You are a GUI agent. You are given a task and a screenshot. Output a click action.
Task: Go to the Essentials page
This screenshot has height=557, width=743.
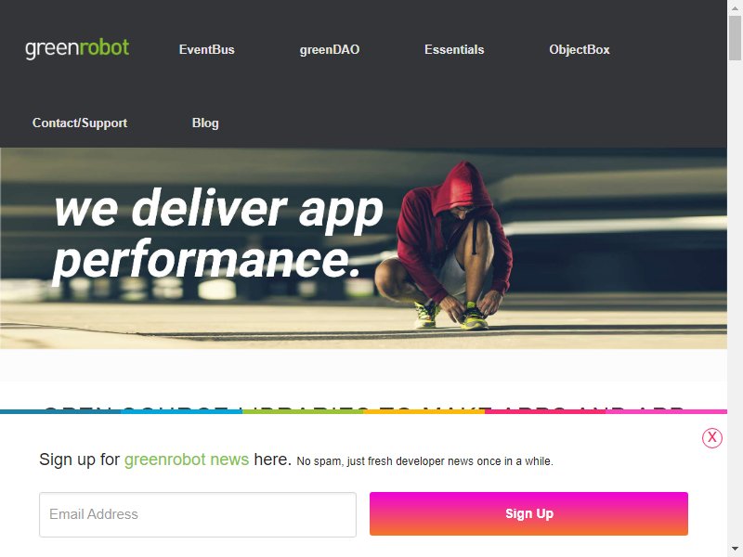[454, 50]
